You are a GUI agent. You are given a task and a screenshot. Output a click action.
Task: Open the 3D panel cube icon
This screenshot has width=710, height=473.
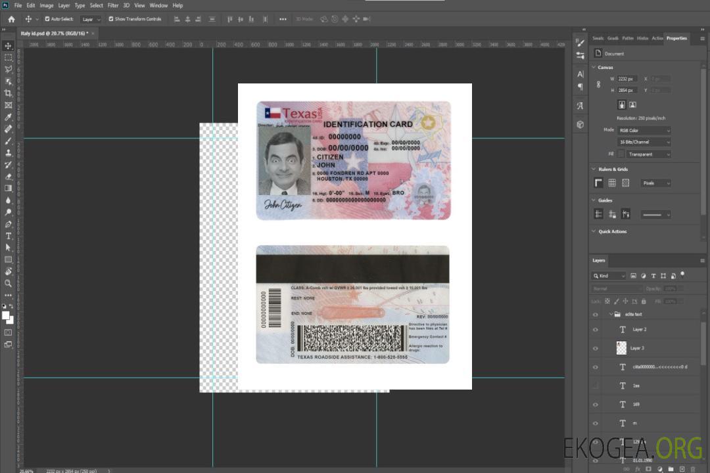pyautogui.click(x=580, y=124)
